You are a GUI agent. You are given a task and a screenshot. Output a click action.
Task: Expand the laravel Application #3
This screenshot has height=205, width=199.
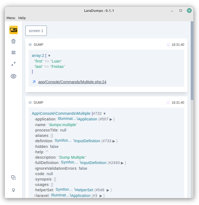click(101, 196)
